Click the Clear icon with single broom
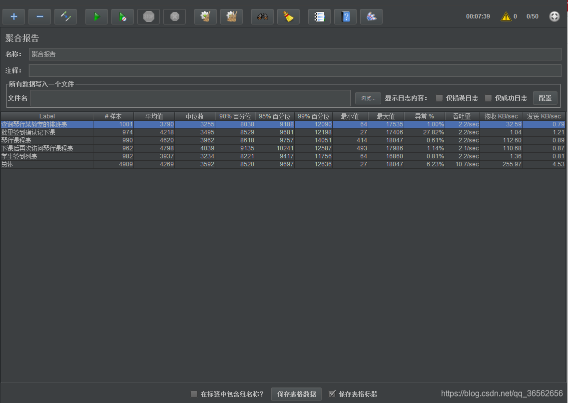Viewport: 568px width, 403px height. point(205,16)
